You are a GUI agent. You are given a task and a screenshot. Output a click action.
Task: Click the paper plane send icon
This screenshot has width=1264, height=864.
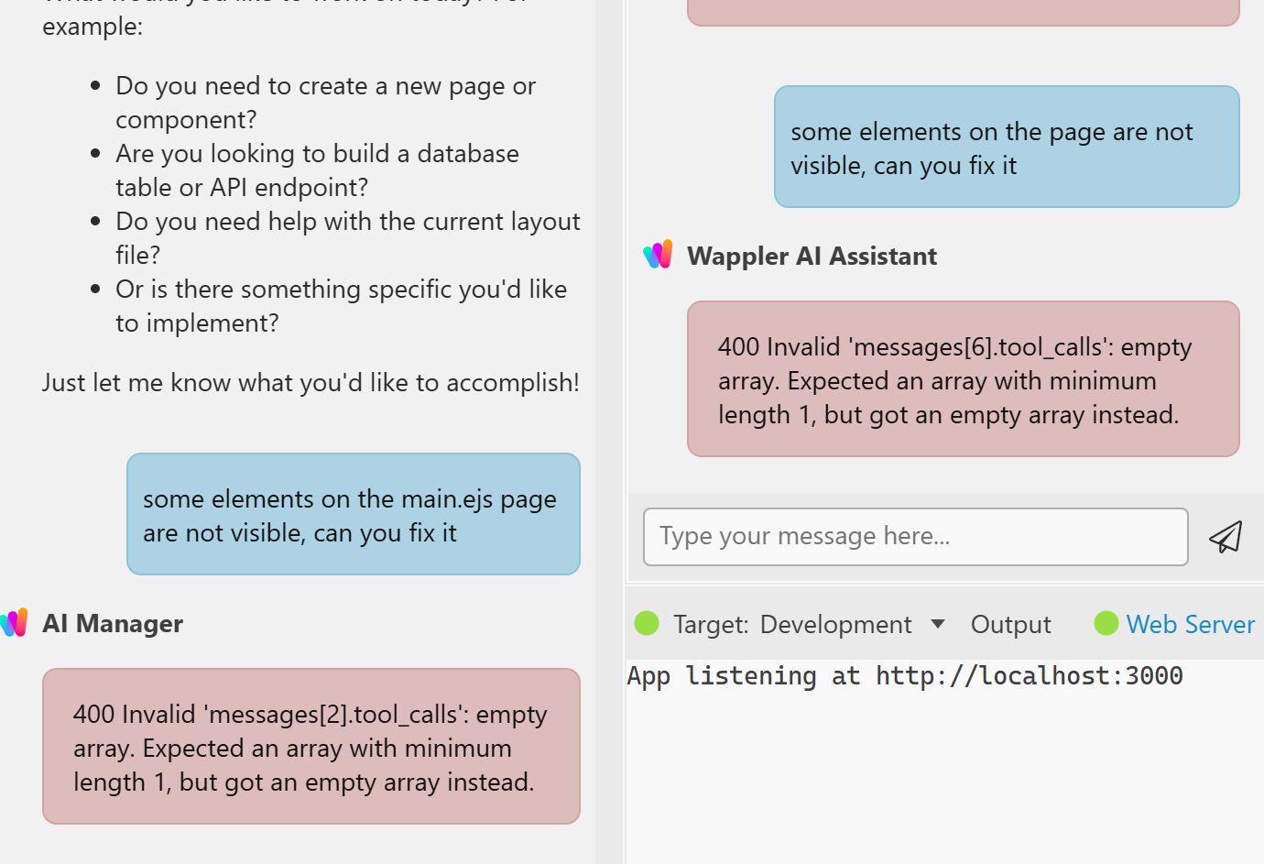tap(1226, 537)
